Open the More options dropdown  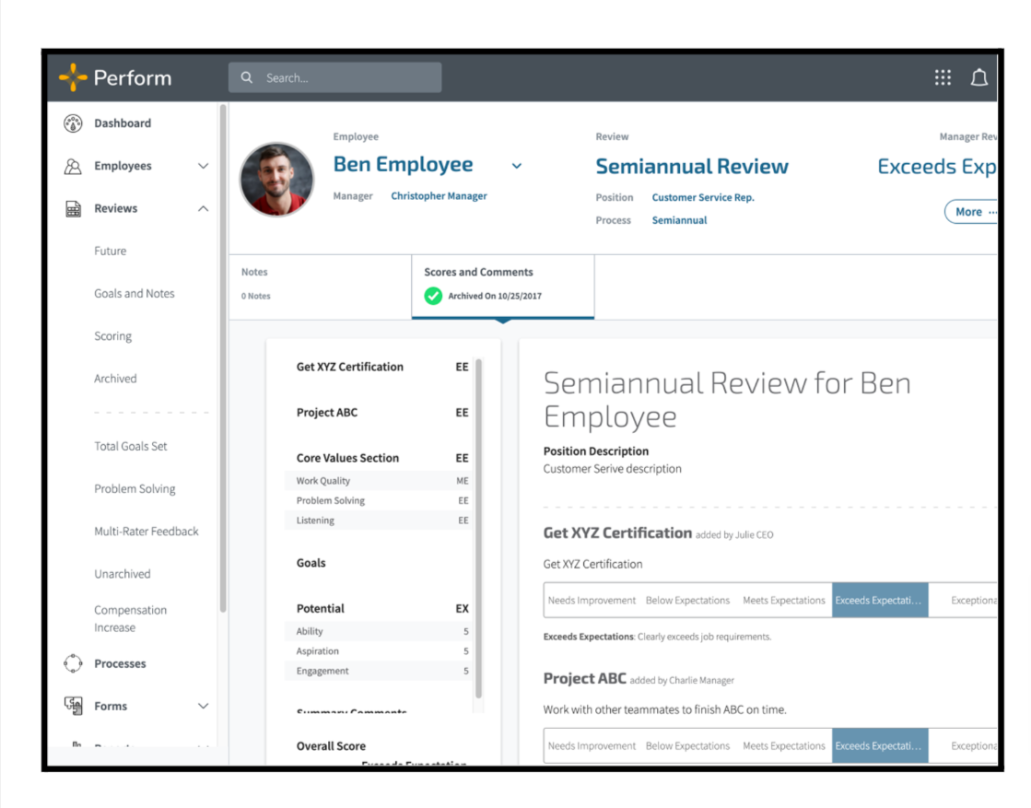click(x=970, y=212)
